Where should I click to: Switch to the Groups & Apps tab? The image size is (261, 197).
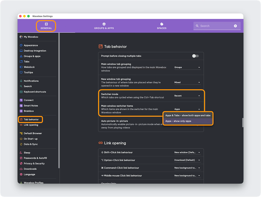tap(104, 26)
